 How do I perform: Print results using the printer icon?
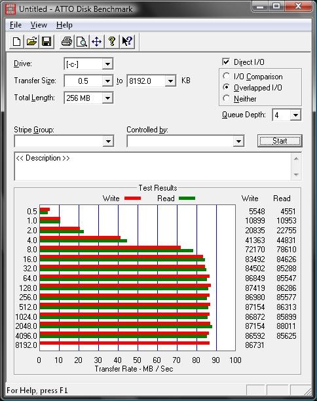coord(67,41)
